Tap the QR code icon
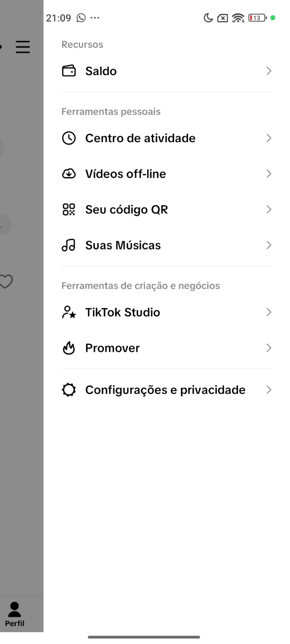Viewport: 290px width, 644px height. [x=69, y=210]
